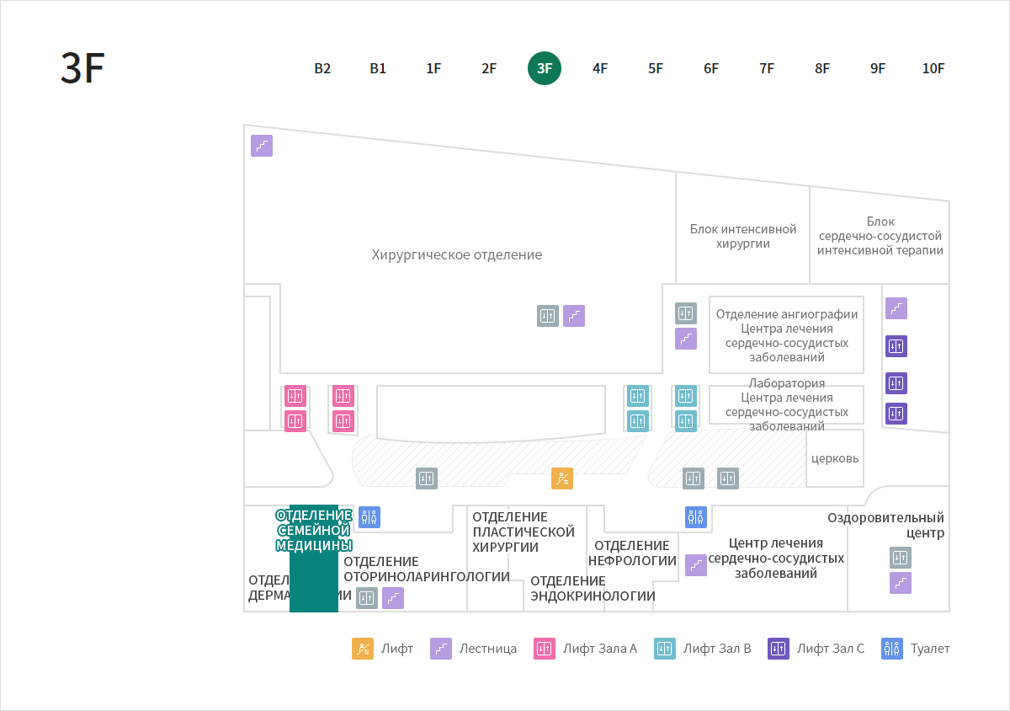Select ОТДЕЛЕНИЕ ПЛАСТИЧЕСКОЙ ХИРУРГИИ label
This screenshot has height=711, width=1010.
(524, 532)
